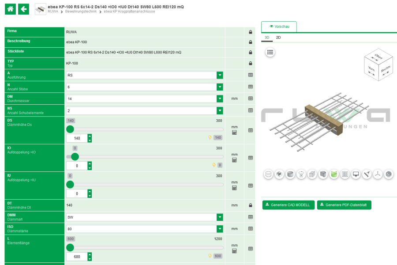This screenshot has height=265, width=397.
Task: Toggle the axis display icon
Action: [x=378, y=174]
